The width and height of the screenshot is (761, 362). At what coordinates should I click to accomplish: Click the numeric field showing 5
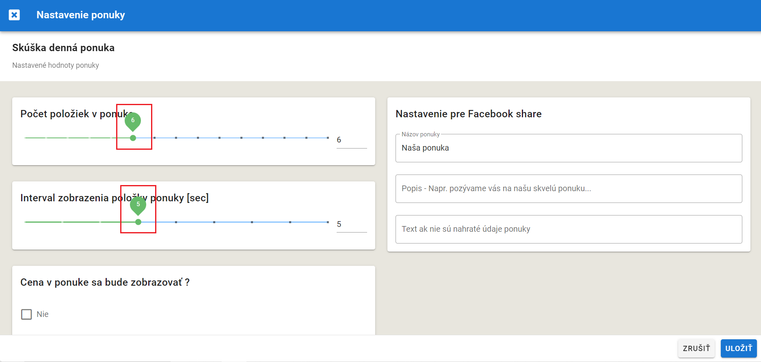(x=351, y=224)
